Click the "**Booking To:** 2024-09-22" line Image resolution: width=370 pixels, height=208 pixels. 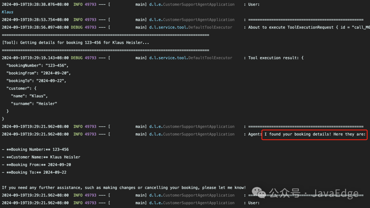(x=34, y=172)
